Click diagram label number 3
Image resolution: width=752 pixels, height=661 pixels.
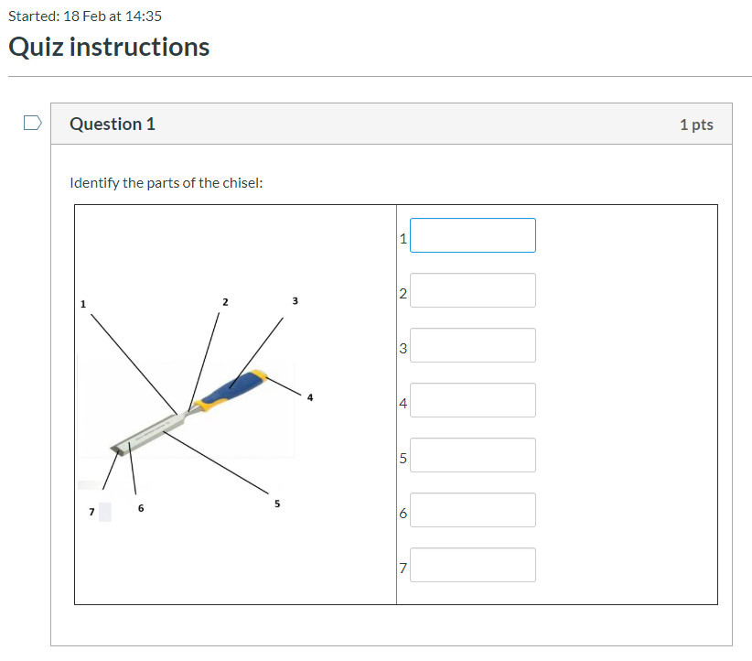[x=295, y=300]
